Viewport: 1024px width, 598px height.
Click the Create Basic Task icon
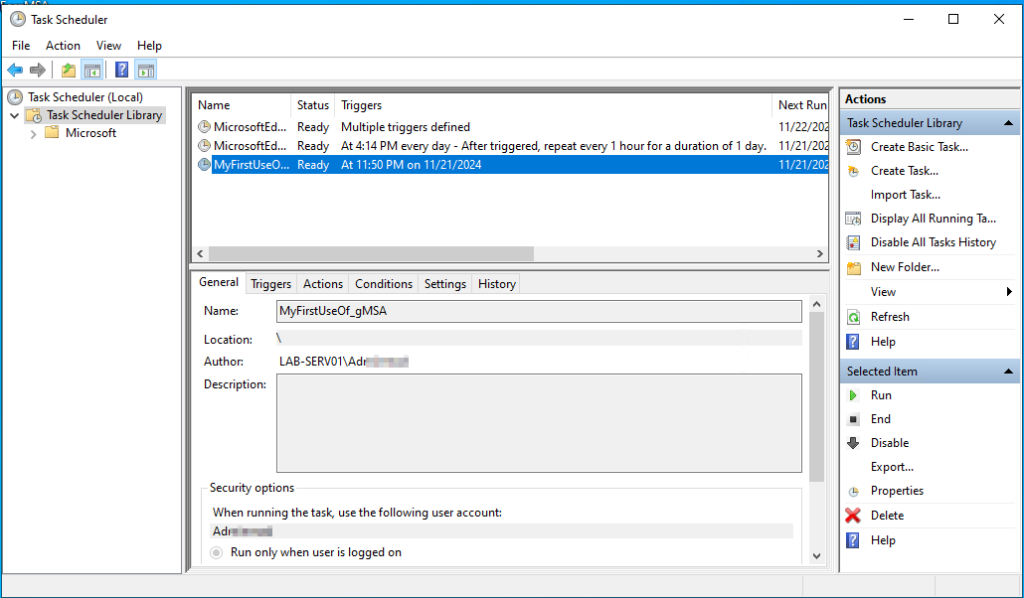[x=853, y=147]
